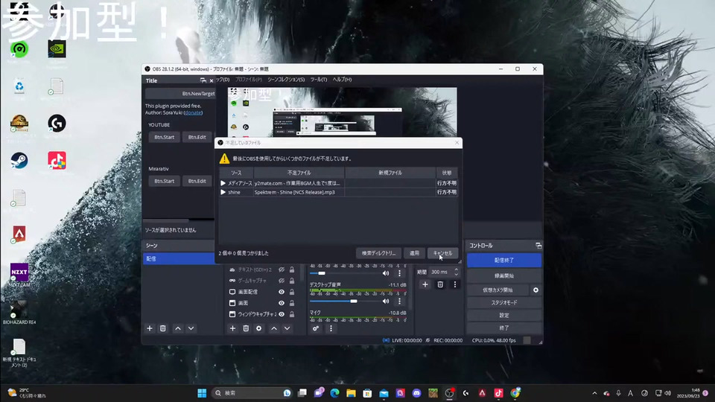Hide the ウィンドウキャプチャ 2 source
The width and height of the screenshot is (715, 402).
[282, 314]
